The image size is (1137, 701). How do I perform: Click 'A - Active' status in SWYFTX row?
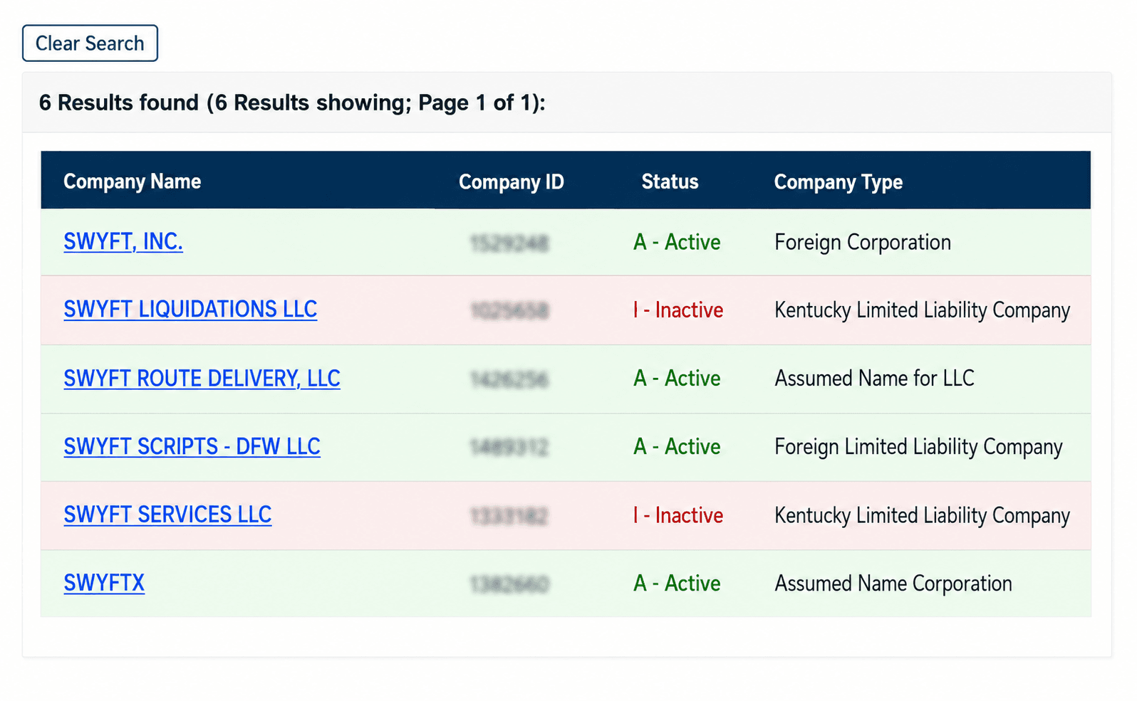[677, 583]
